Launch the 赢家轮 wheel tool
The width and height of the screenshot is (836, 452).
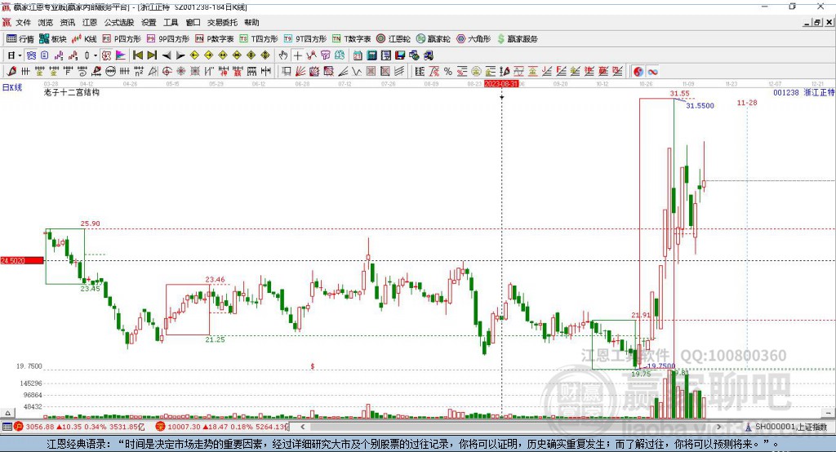coord(434,39)
